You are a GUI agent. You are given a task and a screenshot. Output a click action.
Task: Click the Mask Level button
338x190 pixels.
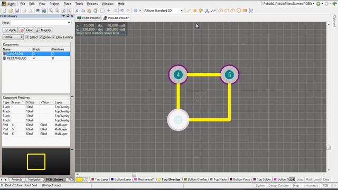click(x=313, y=179)
